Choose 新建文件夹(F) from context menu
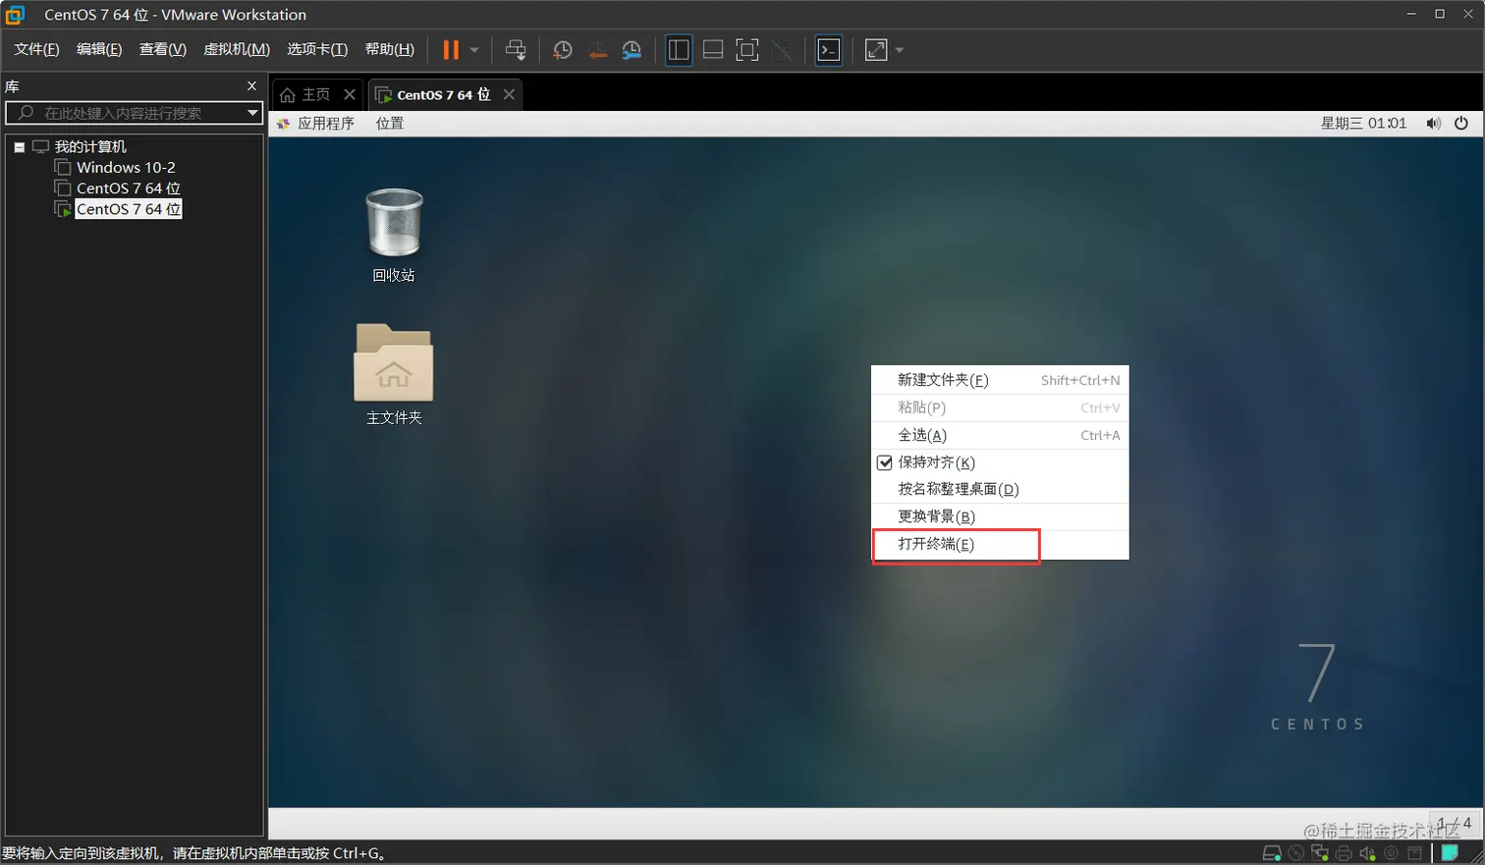The image size is (1485, 865). pos(1000,380)
